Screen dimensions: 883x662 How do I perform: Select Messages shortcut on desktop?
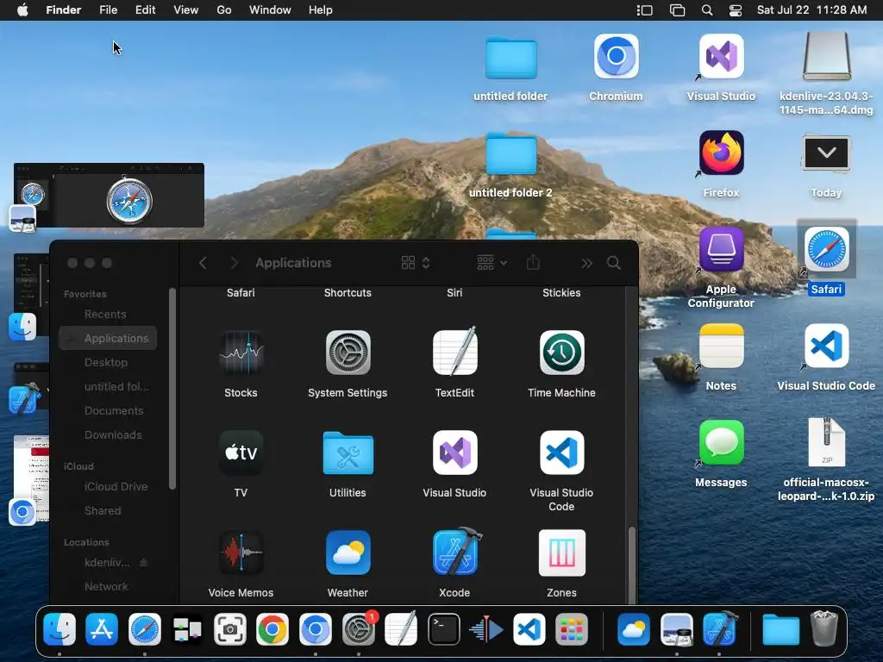(x=722, y=442)
